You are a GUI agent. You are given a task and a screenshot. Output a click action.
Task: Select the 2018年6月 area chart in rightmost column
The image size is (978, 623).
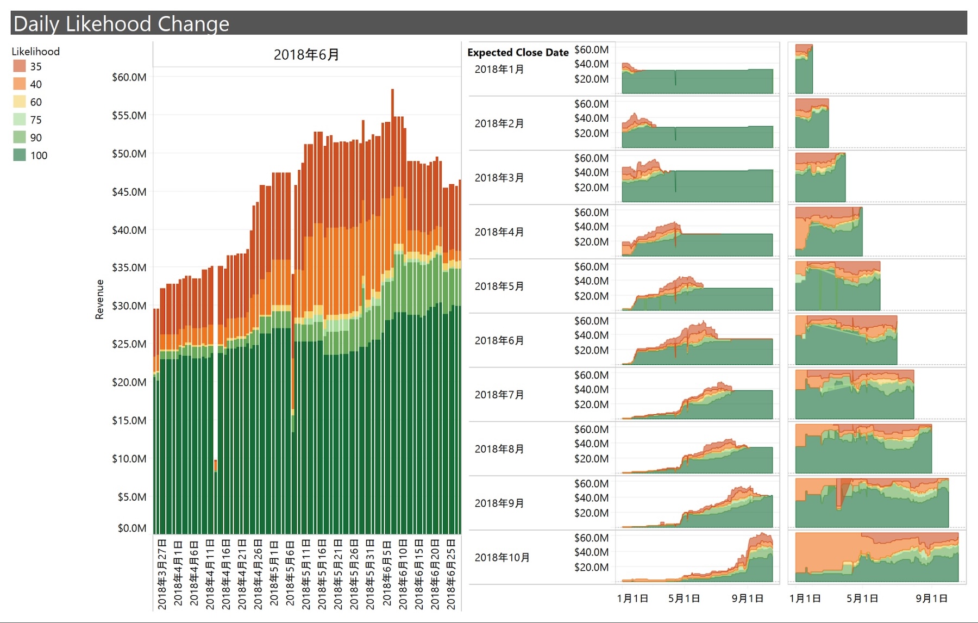coord(846,342)
